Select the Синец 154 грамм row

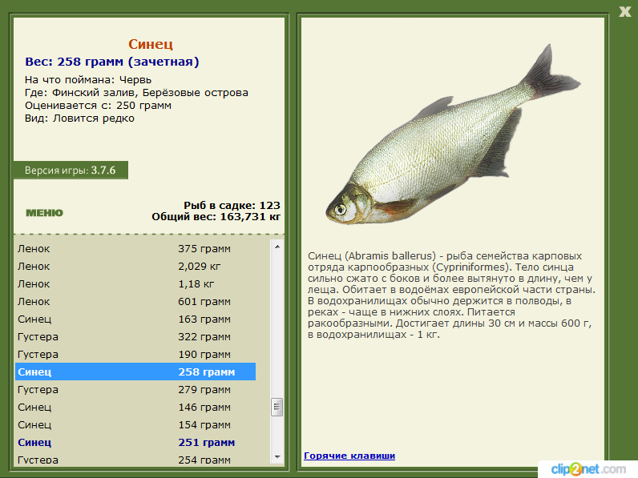point(135,424)
